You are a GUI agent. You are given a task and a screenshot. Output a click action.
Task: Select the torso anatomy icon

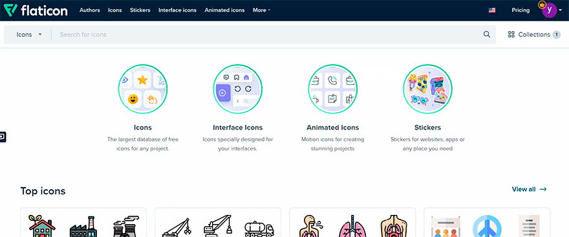click(394, 227)
